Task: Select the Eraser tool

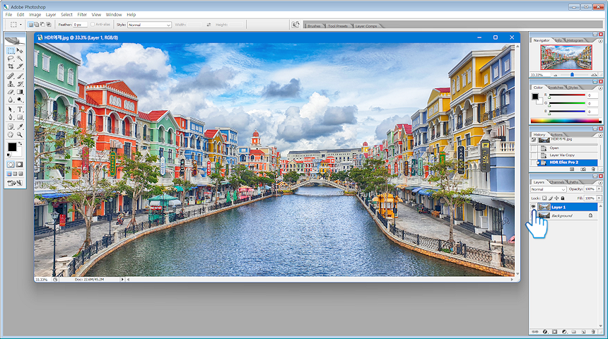Action: 11,92
